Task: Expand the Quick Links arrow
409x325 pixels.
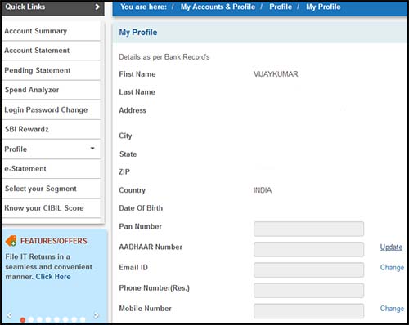Action: coord(97,7)
